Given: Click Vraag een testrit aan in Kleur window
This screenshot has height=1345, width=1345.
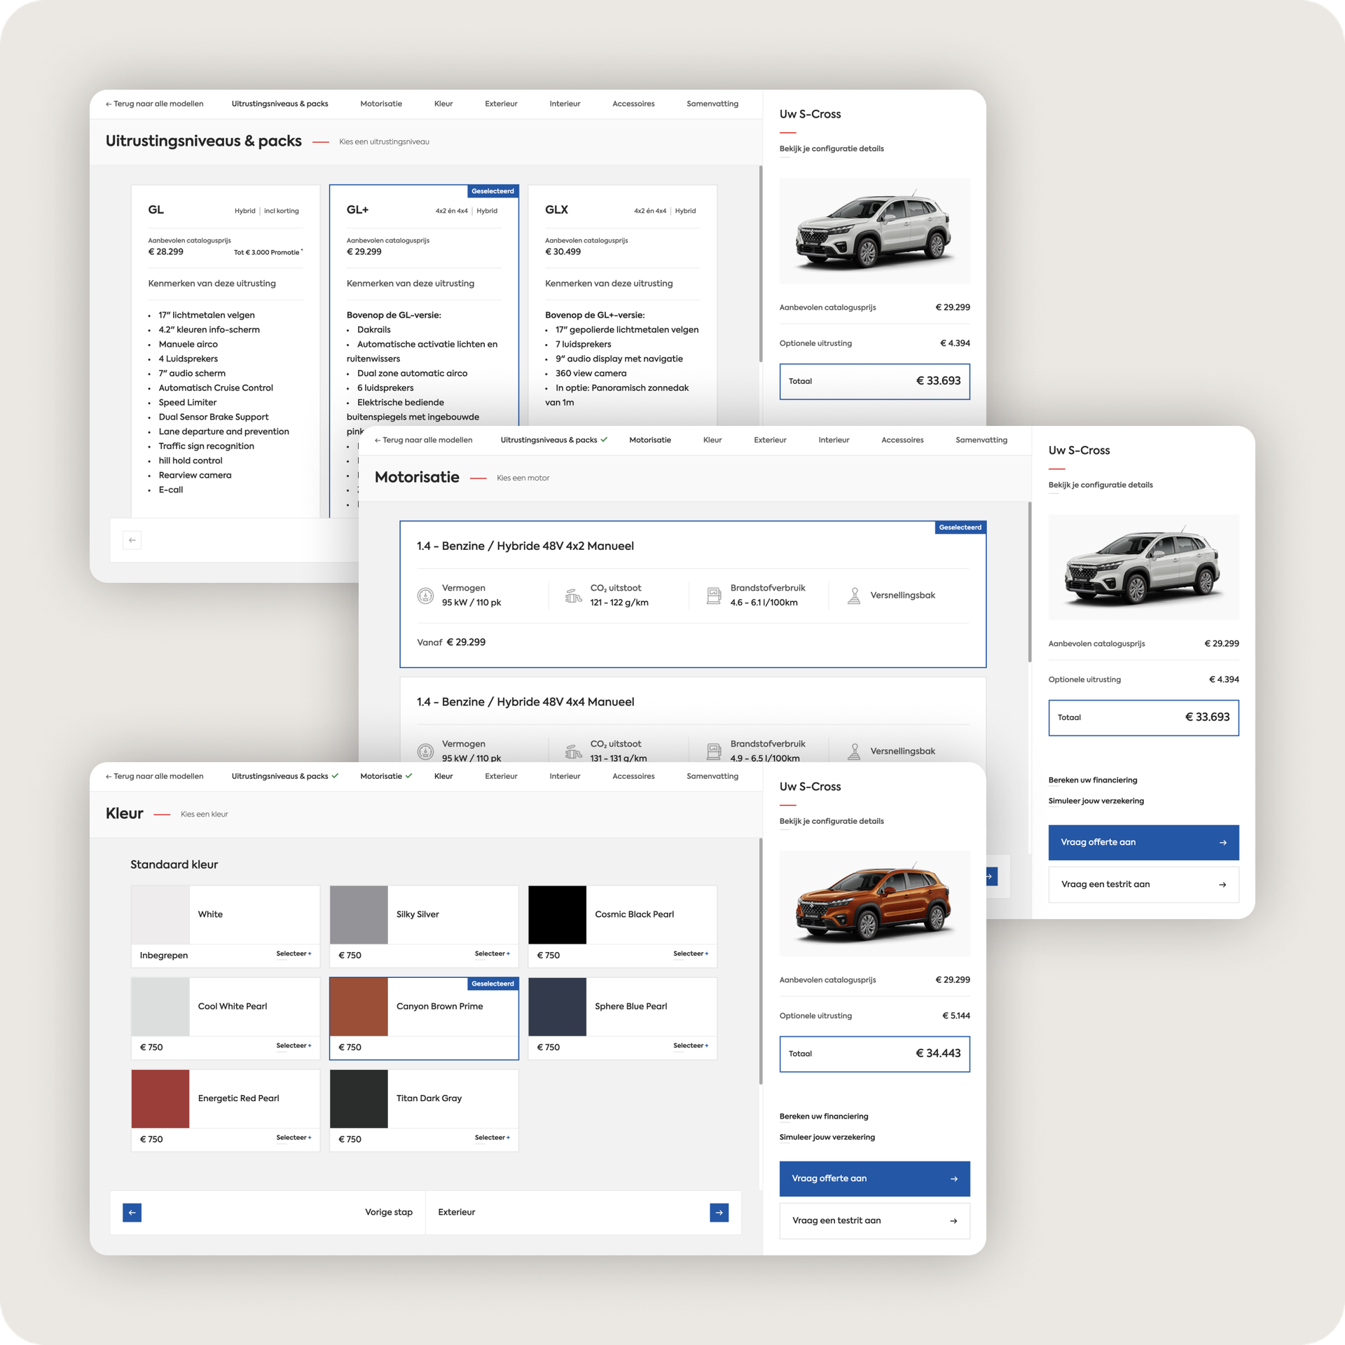Looking at the screenshot, I should pos(874,1221).
